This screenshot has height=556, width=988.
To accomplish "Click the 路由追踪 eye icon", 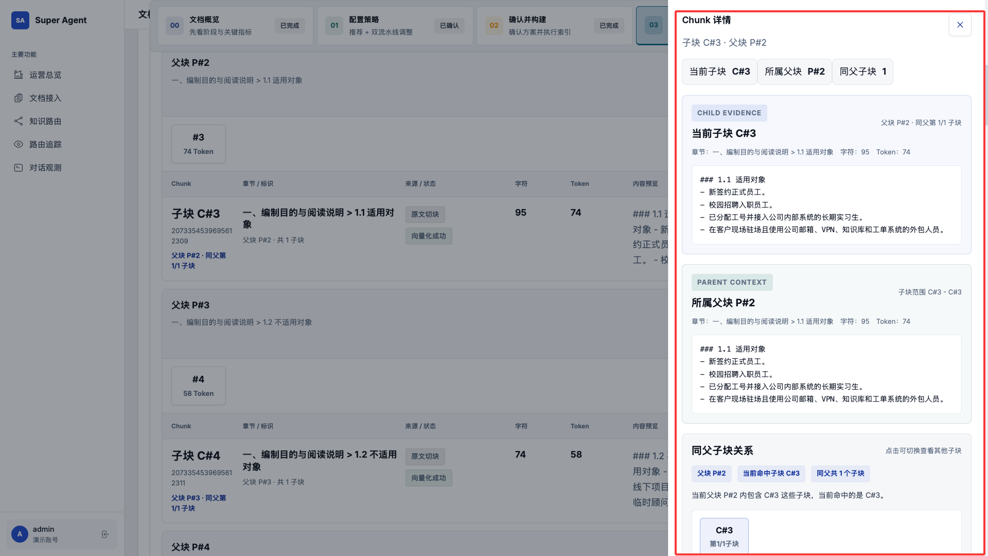I will (19, 144).
